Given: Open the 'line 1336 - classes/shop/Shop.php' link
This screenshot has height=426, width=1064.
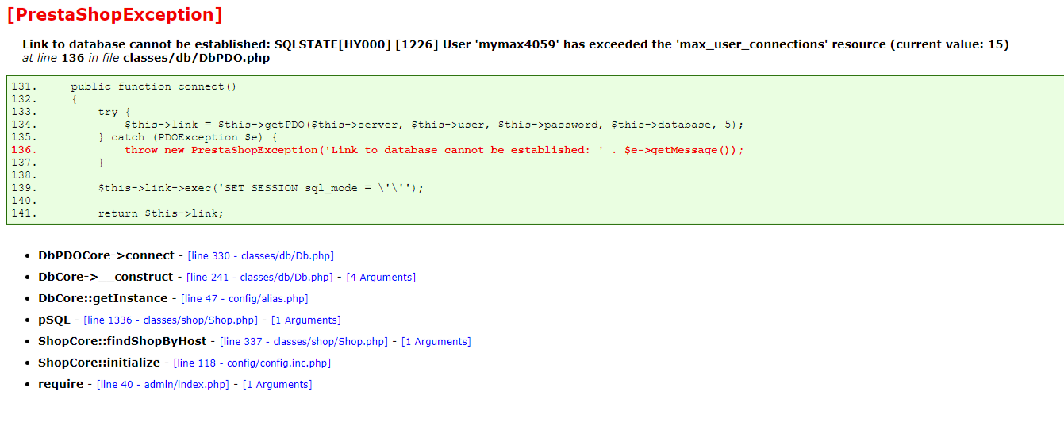Looking at the screenshot, I should (x=171, y=320).
